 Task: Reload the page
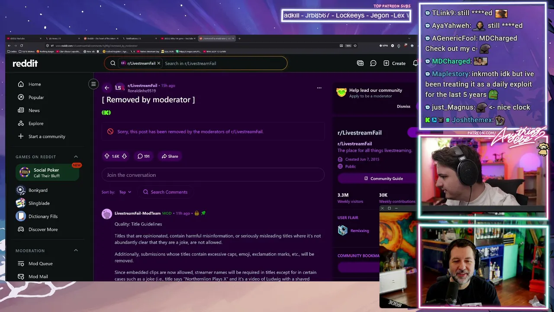click(21, 45)
